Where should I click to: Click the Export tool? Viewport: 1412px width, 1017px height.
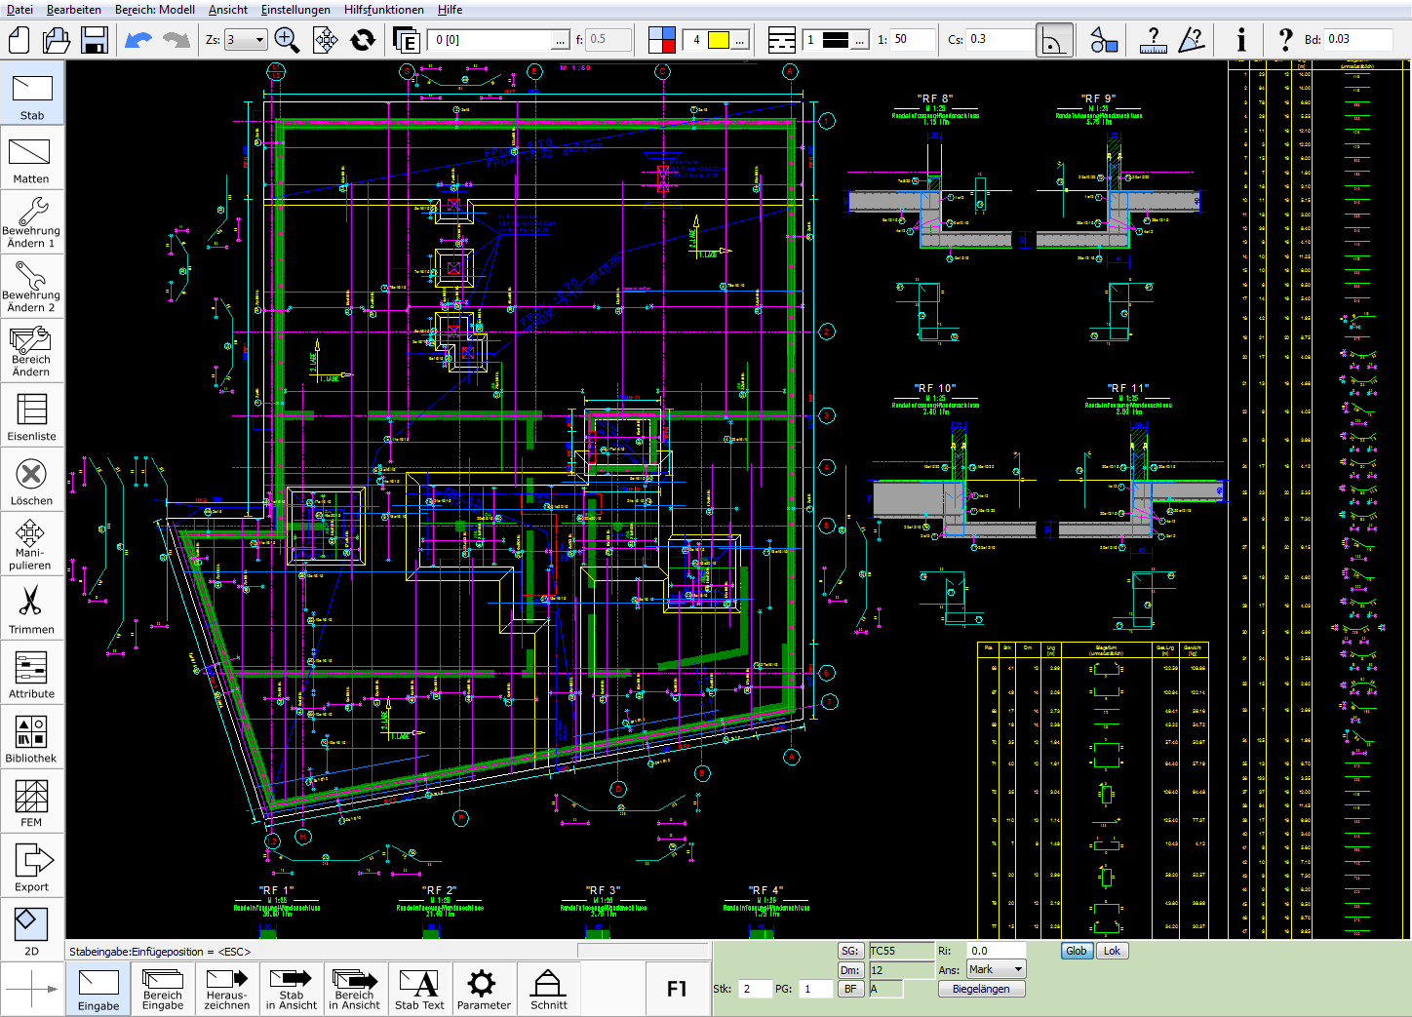click(x=32, y=866)
